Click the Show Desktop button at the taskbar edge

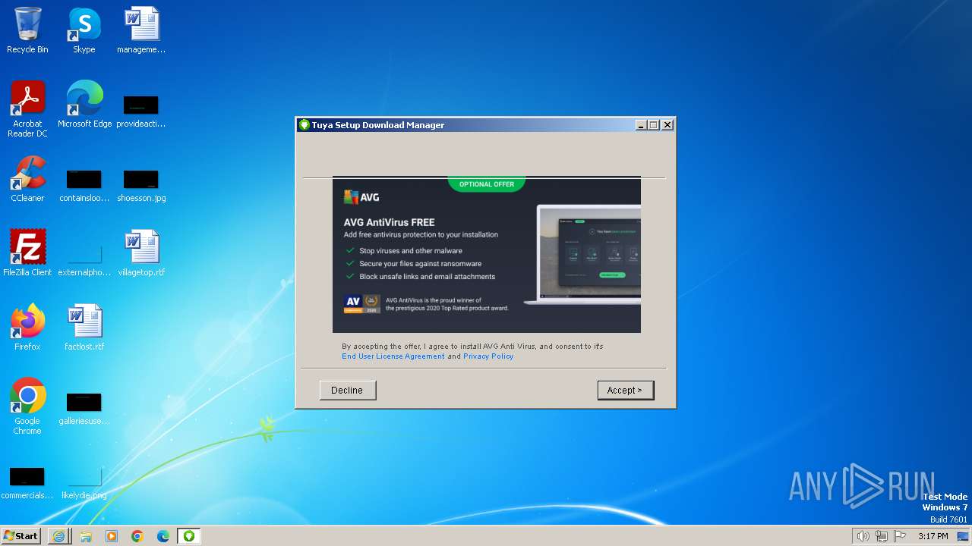pos(964,536)
